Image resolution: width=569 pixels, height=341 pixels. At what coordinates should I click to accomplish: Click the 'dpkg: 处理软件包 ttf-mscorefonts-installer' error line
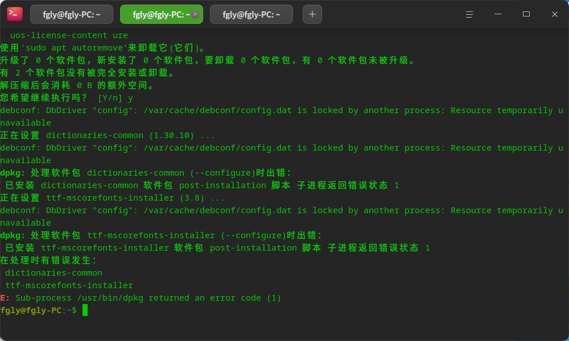click(161, 235)
